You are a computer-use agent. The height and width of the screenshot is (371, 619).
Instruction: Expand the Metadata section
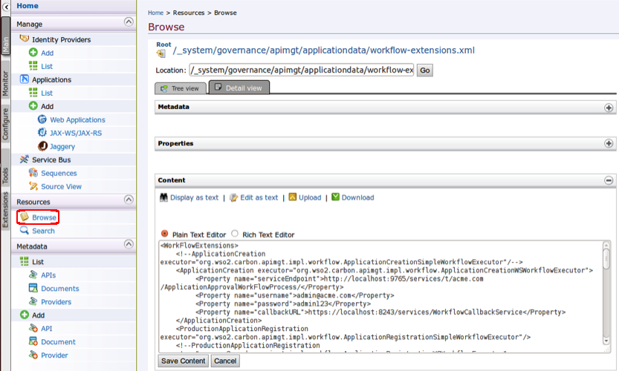609,107
